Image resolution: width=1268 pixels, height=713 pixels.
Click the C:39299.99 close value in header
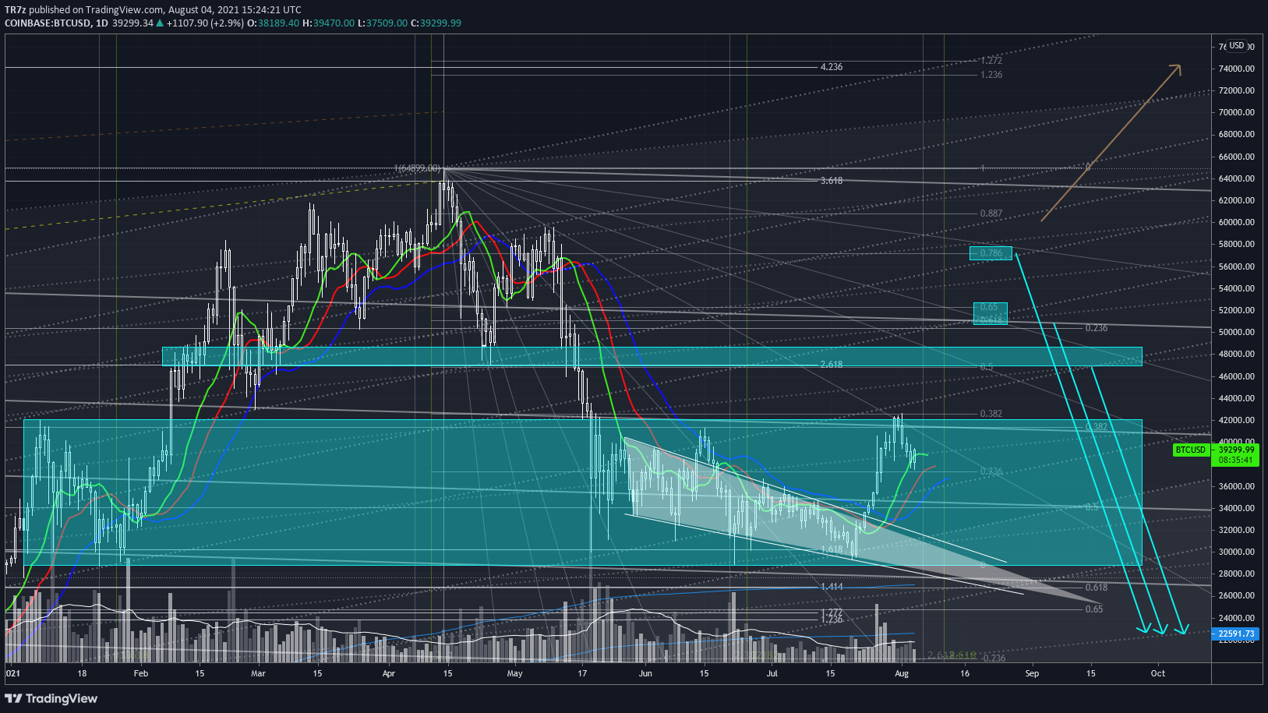pyautogui.click(x=436, y=23)
